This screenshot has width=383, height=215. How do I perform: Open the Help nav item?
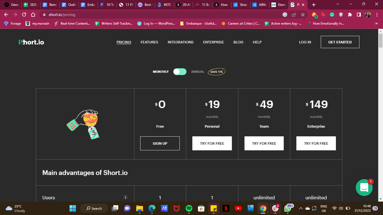(x=257, y=42)
